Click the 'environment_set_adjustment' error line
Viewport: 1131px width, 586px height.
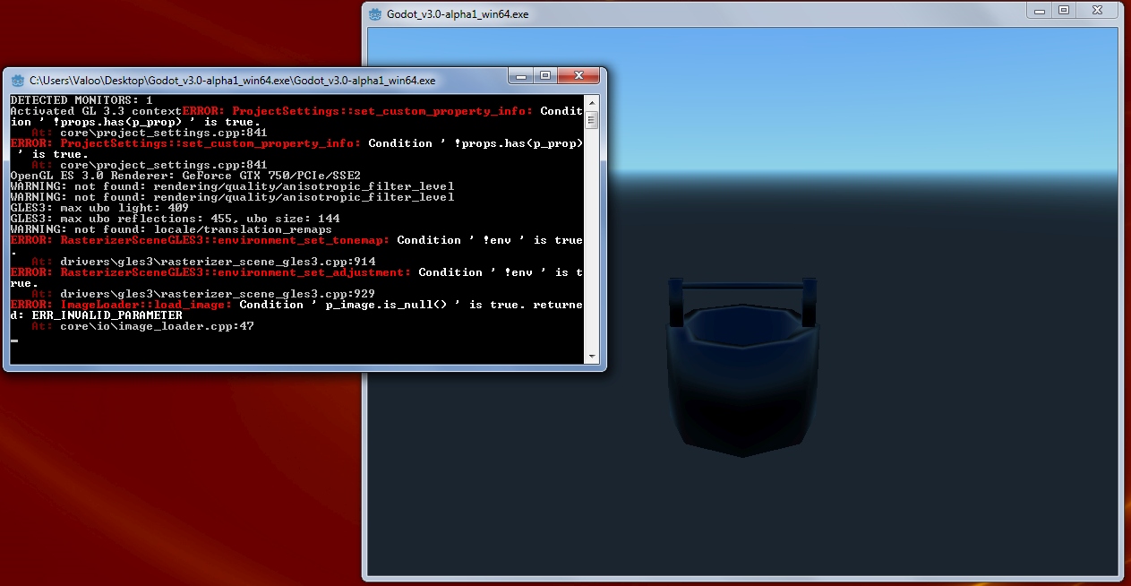(296, 272)
